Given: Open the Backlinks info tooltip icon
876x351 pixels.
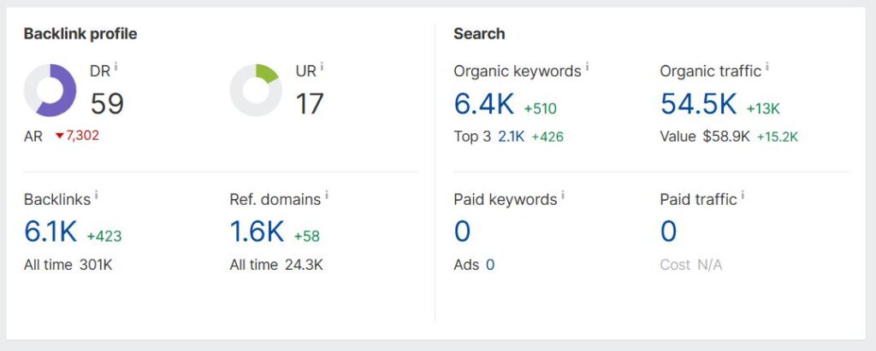Looking at the screenshot, I should click(96, 195).
